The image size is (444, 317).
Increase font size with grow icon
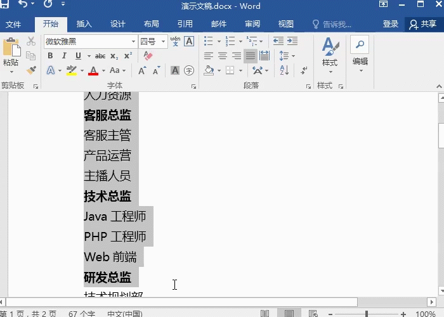142,70
